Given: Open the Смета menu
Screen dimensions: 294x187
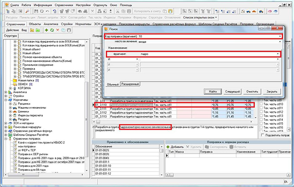Looking at the screenshot, I should click(14, 5).
